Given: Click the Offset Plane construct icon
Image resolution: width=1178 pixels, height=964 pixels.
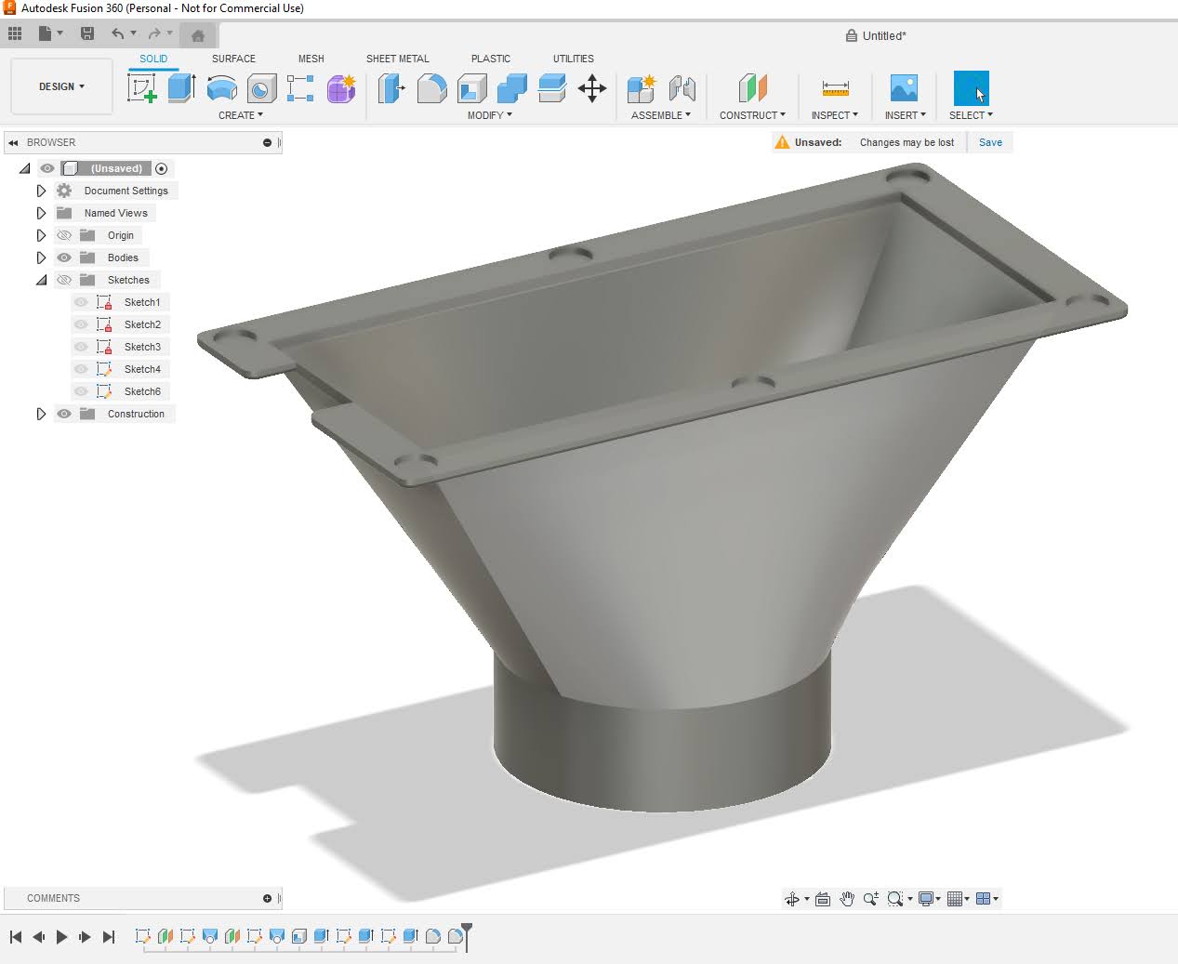Looking at the screenshot, I should [x=752, y=88].
